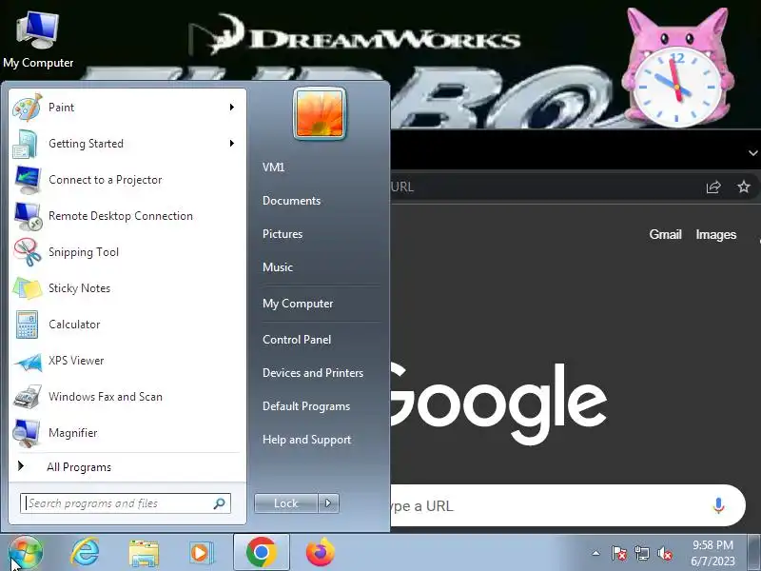The image size is (761, 571).
Task: Launch XPS Viewer
Action: [x=127, y=361]
